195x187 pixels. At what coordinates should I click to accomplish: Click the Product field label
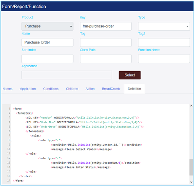pos(27,18)
